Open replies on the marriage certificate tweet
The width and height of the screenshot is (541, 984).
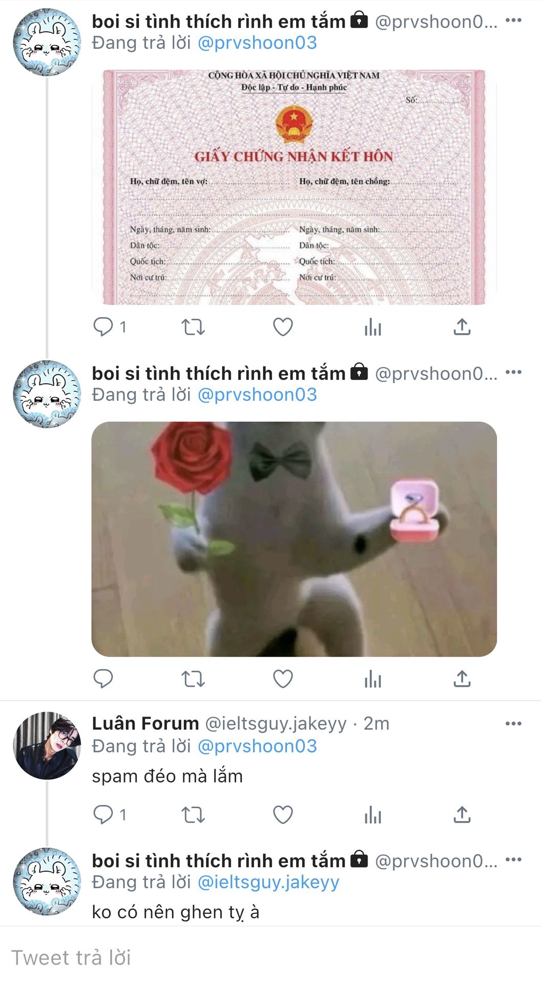pyautogui.click(x=110, y=326)
